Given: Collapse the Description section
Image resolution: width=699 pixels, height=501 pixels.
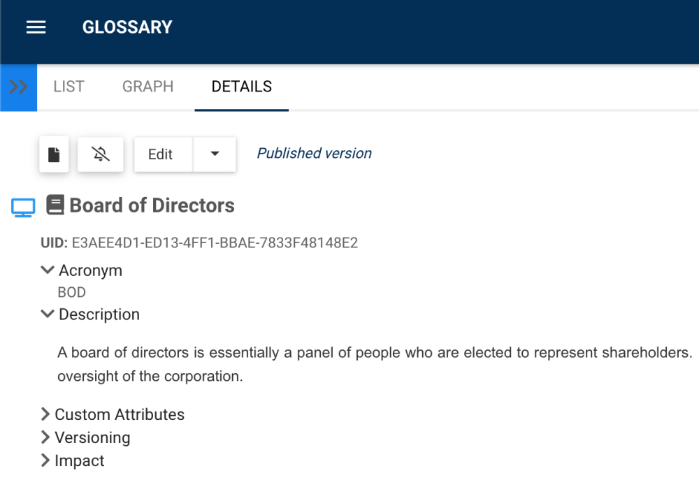Looking at the screenshot, I should tap(48, 314).
